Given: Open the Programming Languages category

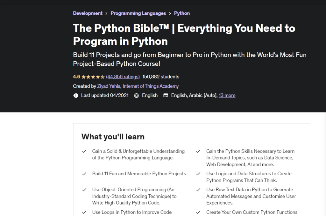Looking at the screenshot, I should pyautogui.click(x=138, y=13).
